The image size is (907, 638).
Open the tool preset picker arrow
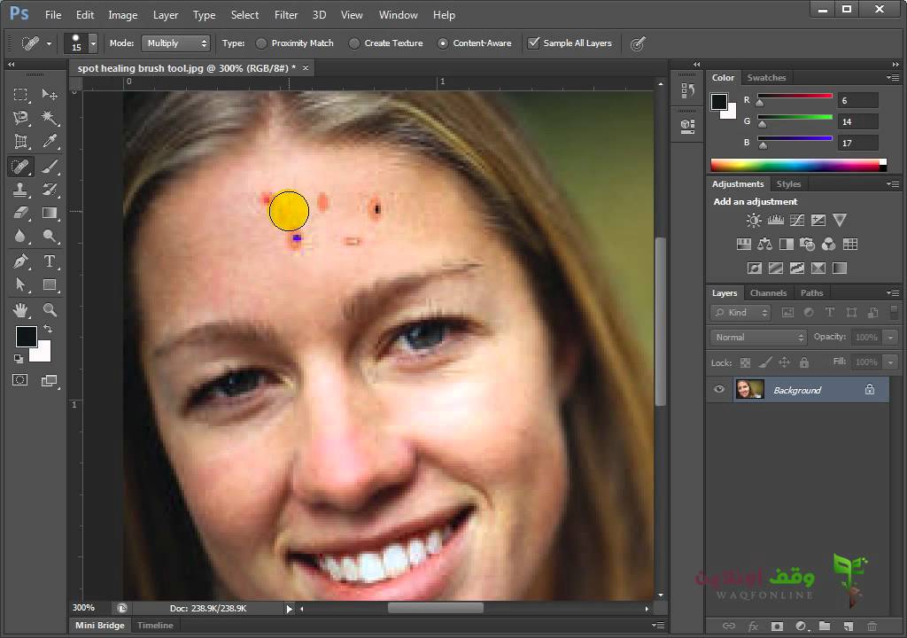pos(49,43)
